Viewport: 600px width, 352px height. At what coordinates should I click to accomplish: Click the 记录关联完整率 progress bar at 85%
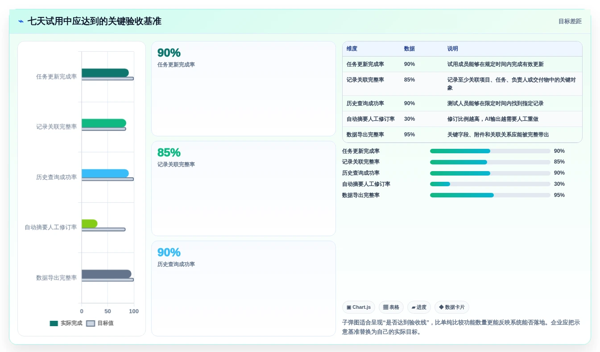click(490, 162)
